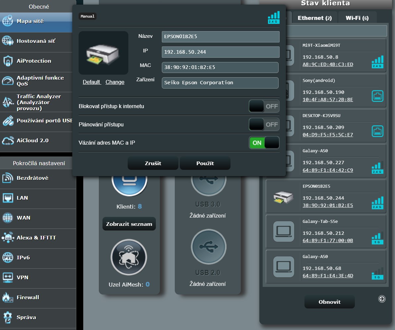Screen dimensions: 395x330
Task: Click the circular arrow icon beside Obnovit
Action: click(382, 299)
